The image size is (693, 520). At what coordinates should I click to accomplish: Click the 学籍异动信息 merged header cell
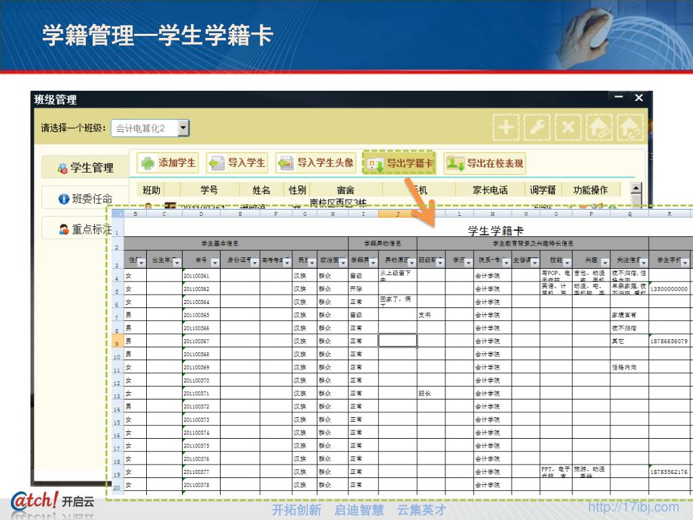click(x=383, y=243)
